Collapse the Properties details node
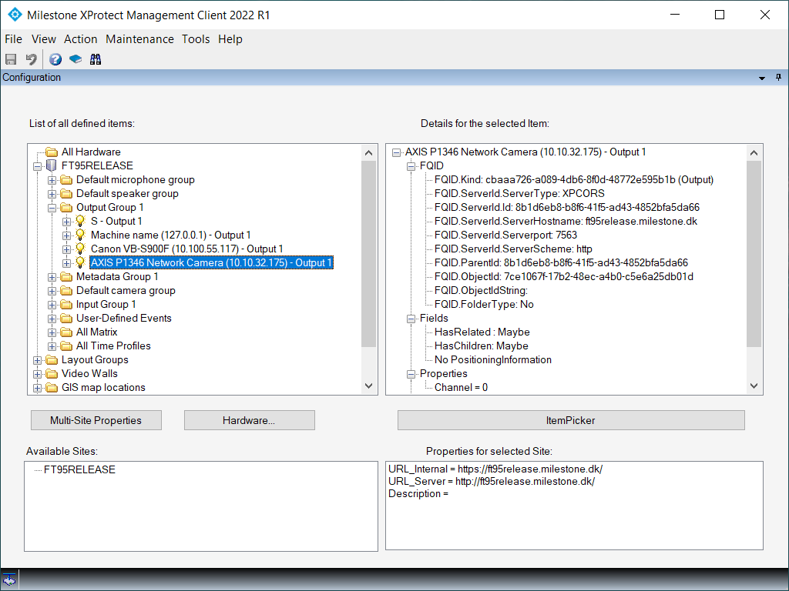Image resolution: width=789 pixels, height=591 pixels. [x=411, y=374]
